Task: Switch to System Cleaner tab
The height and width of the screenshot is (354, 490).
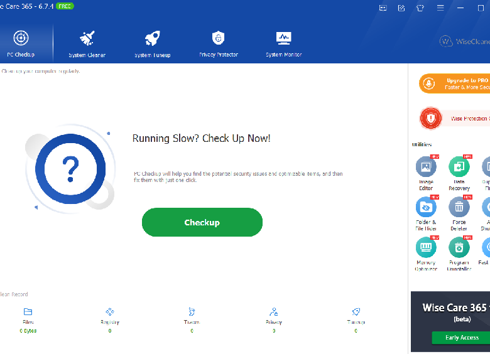Action: coord(87,45)
